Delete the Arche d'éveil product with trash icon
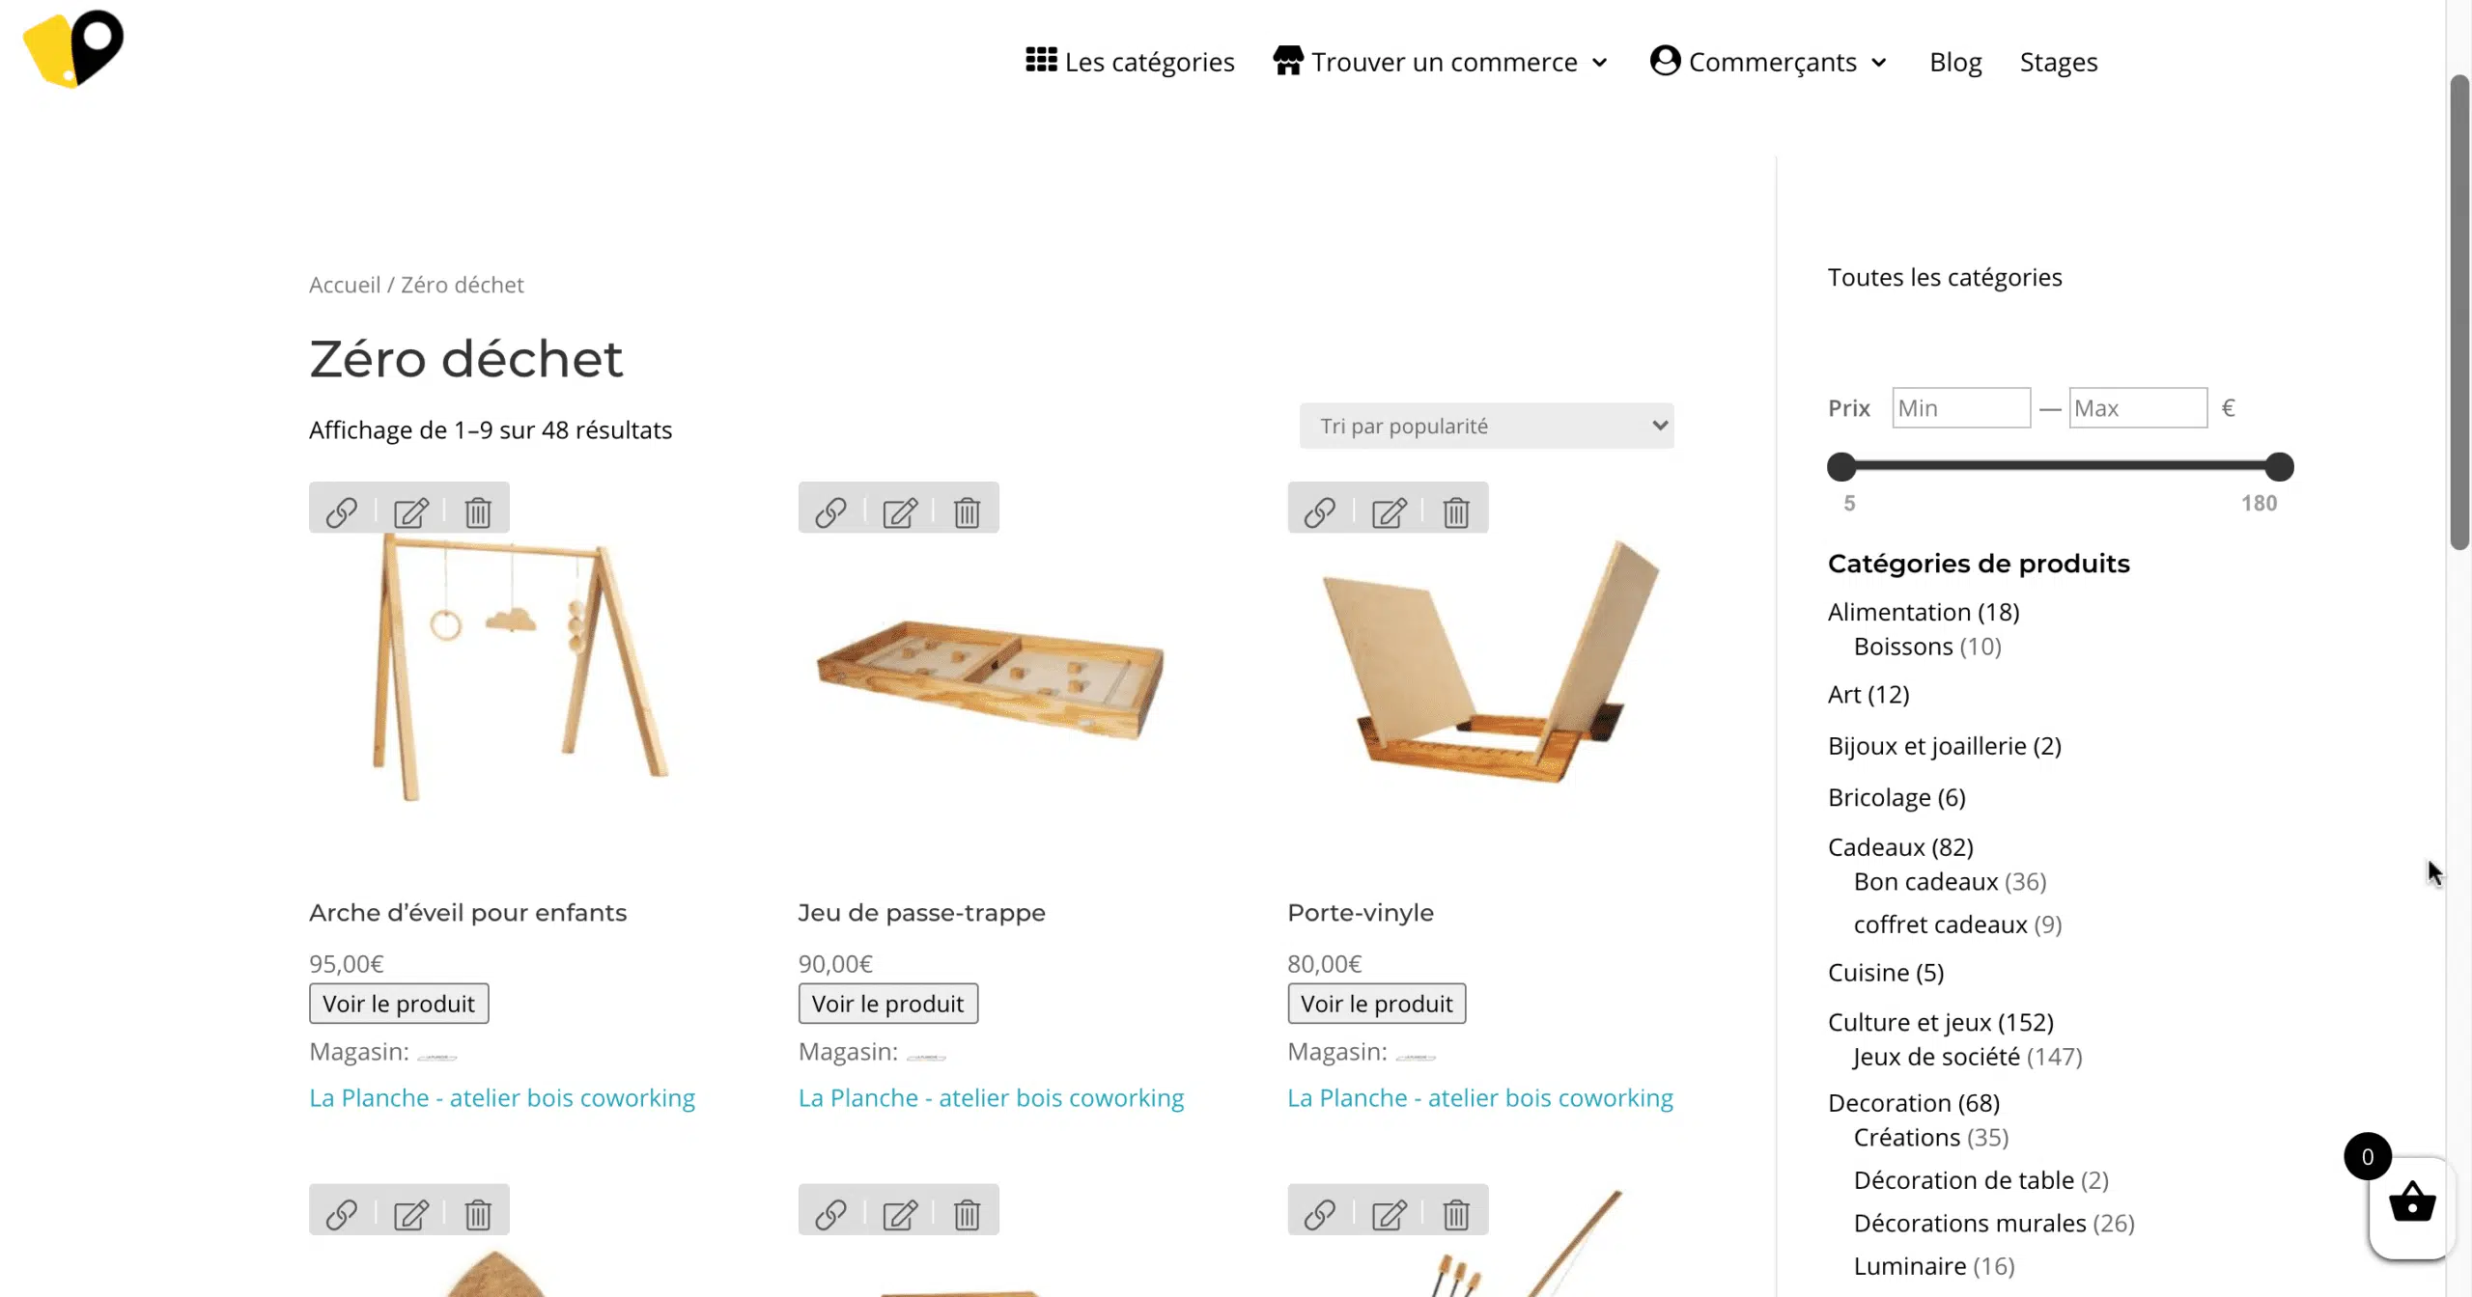2472x1297 pixels. (x=478, y=511)
